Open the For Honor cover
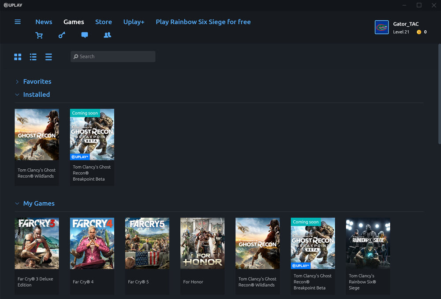This screenshot has height=299, width=441. [x=202, y=244]
